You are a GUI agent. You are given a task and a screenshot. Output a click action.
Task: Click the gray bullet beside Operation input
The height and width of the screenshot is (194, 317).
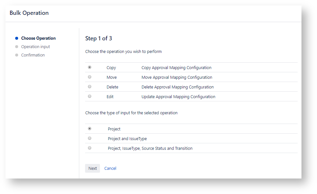point(17,46)
